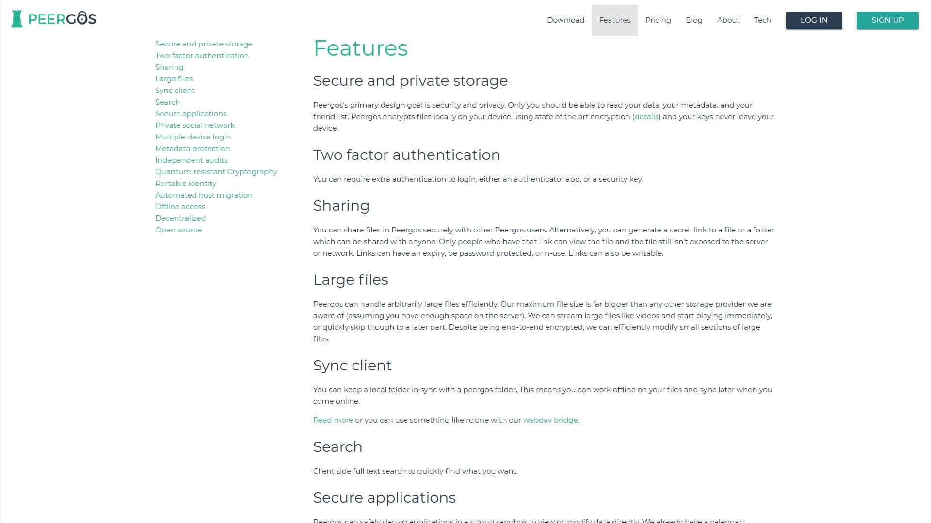Viewport: 931px width, 523px height.
Task: Click 'Client side full text search' sentence
Action: point(415,471)
